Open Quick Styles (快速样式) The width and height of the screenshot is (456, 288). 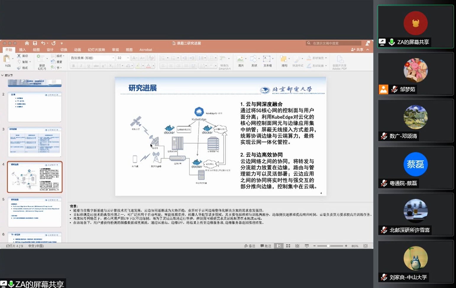[298, 61]
